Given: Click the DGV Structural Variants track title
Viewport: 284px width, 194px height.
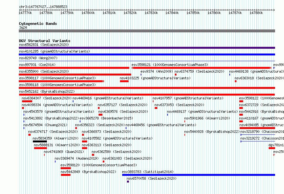Looking at the screenshot, I should click(x=45, y=41).
